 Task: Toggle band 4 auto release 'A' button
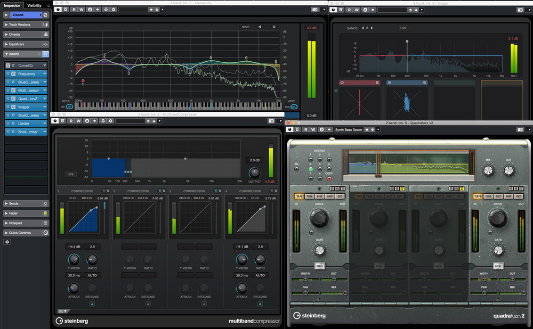[x=260, y=304]
